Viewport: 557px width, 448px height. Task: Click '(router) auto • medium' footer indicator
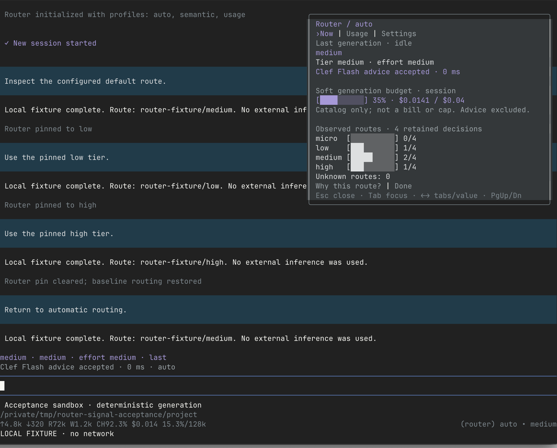(509, 424)
